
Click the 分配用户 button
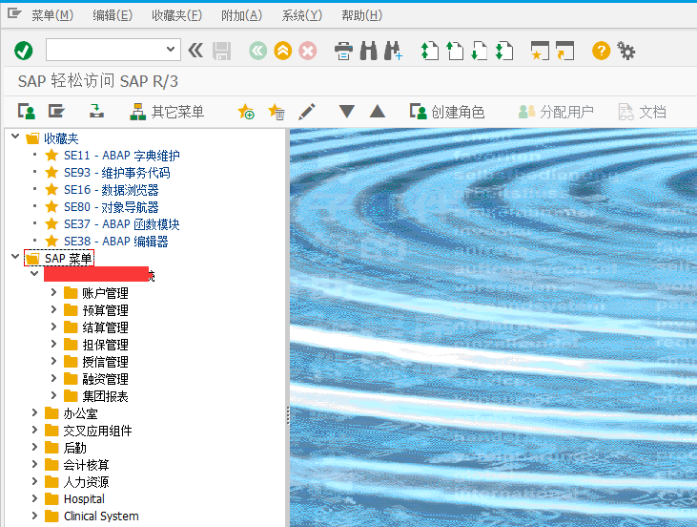pos(556,112)
